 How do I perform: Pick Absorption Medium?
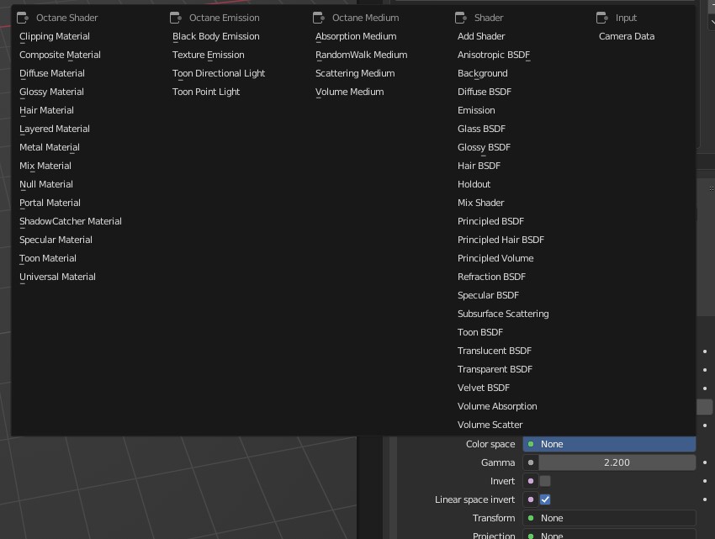(356, 36)
